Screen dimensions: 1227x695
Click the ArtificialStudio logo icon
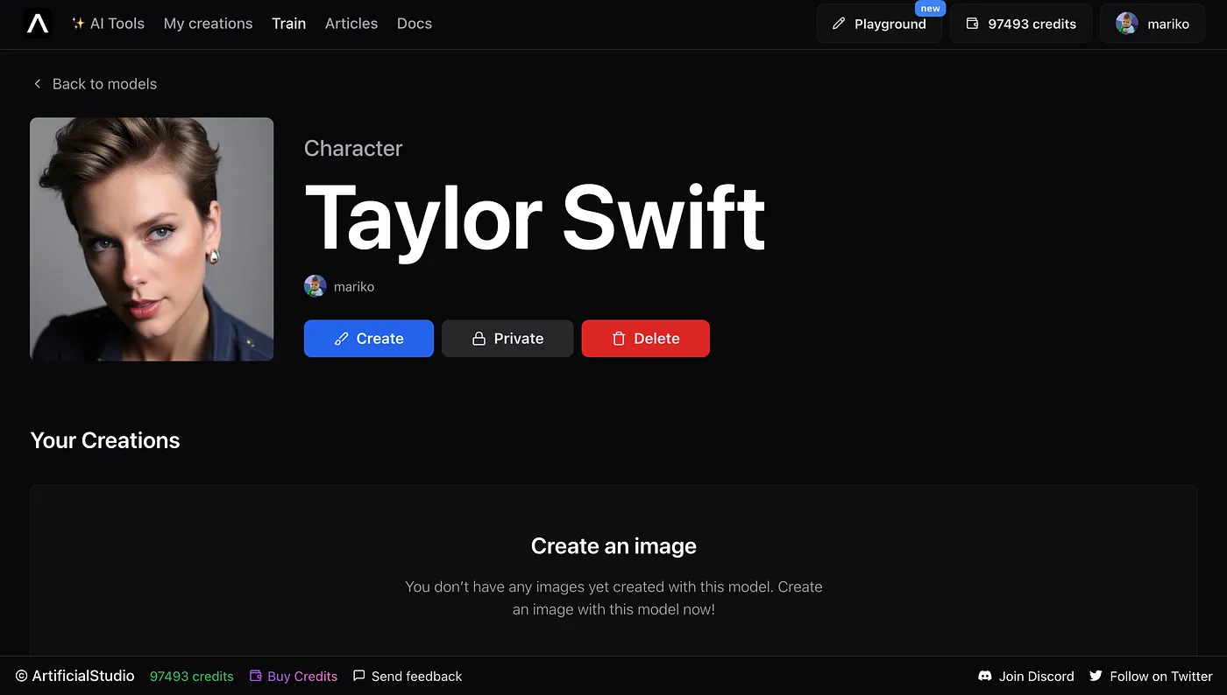click(38, 24)
